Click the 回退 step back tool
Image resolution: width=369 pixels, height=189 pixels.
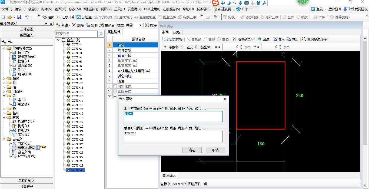(x=263, y=39)
